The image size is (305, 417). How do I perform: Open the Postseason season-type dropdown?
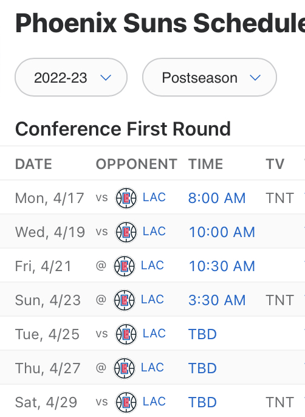tap(210, 77)
